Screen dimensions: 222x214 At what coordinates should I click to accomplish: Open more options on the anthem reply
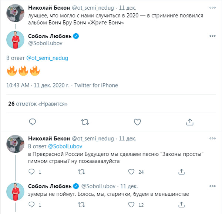click(x=212, y=138)
